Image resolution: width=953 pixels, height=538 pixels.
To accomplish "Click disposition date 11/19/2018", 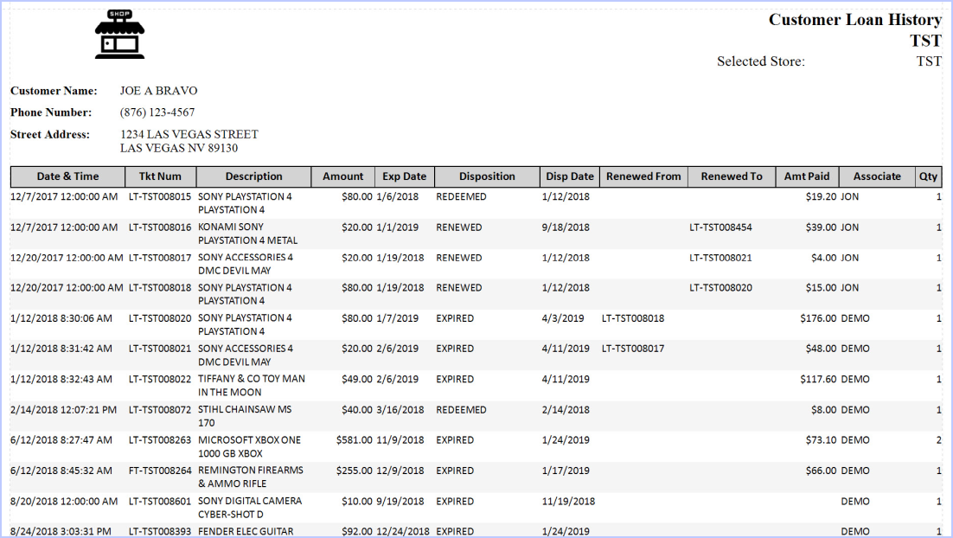I will pos(568,501).
